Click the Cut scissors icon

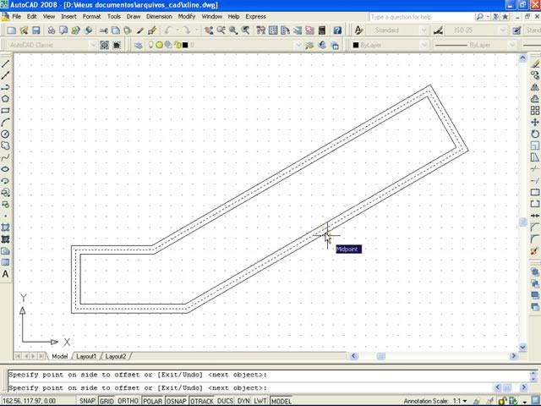click(103, 30)
